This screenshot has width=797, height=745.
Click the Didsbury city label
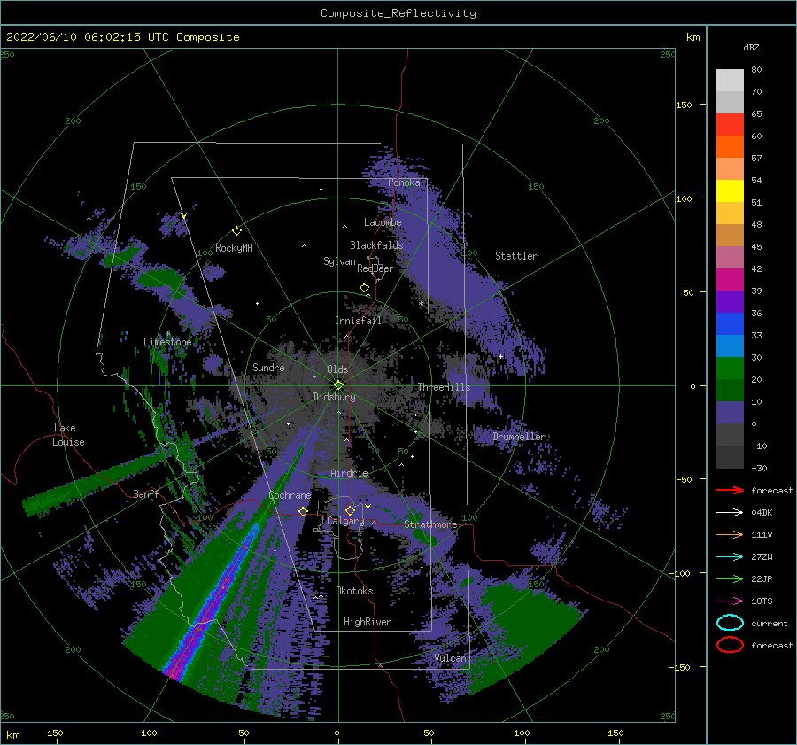point(334,397)
